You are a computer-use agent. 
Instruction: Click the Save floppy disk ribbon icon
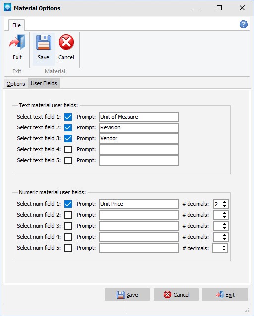click(x=44, y=42)
